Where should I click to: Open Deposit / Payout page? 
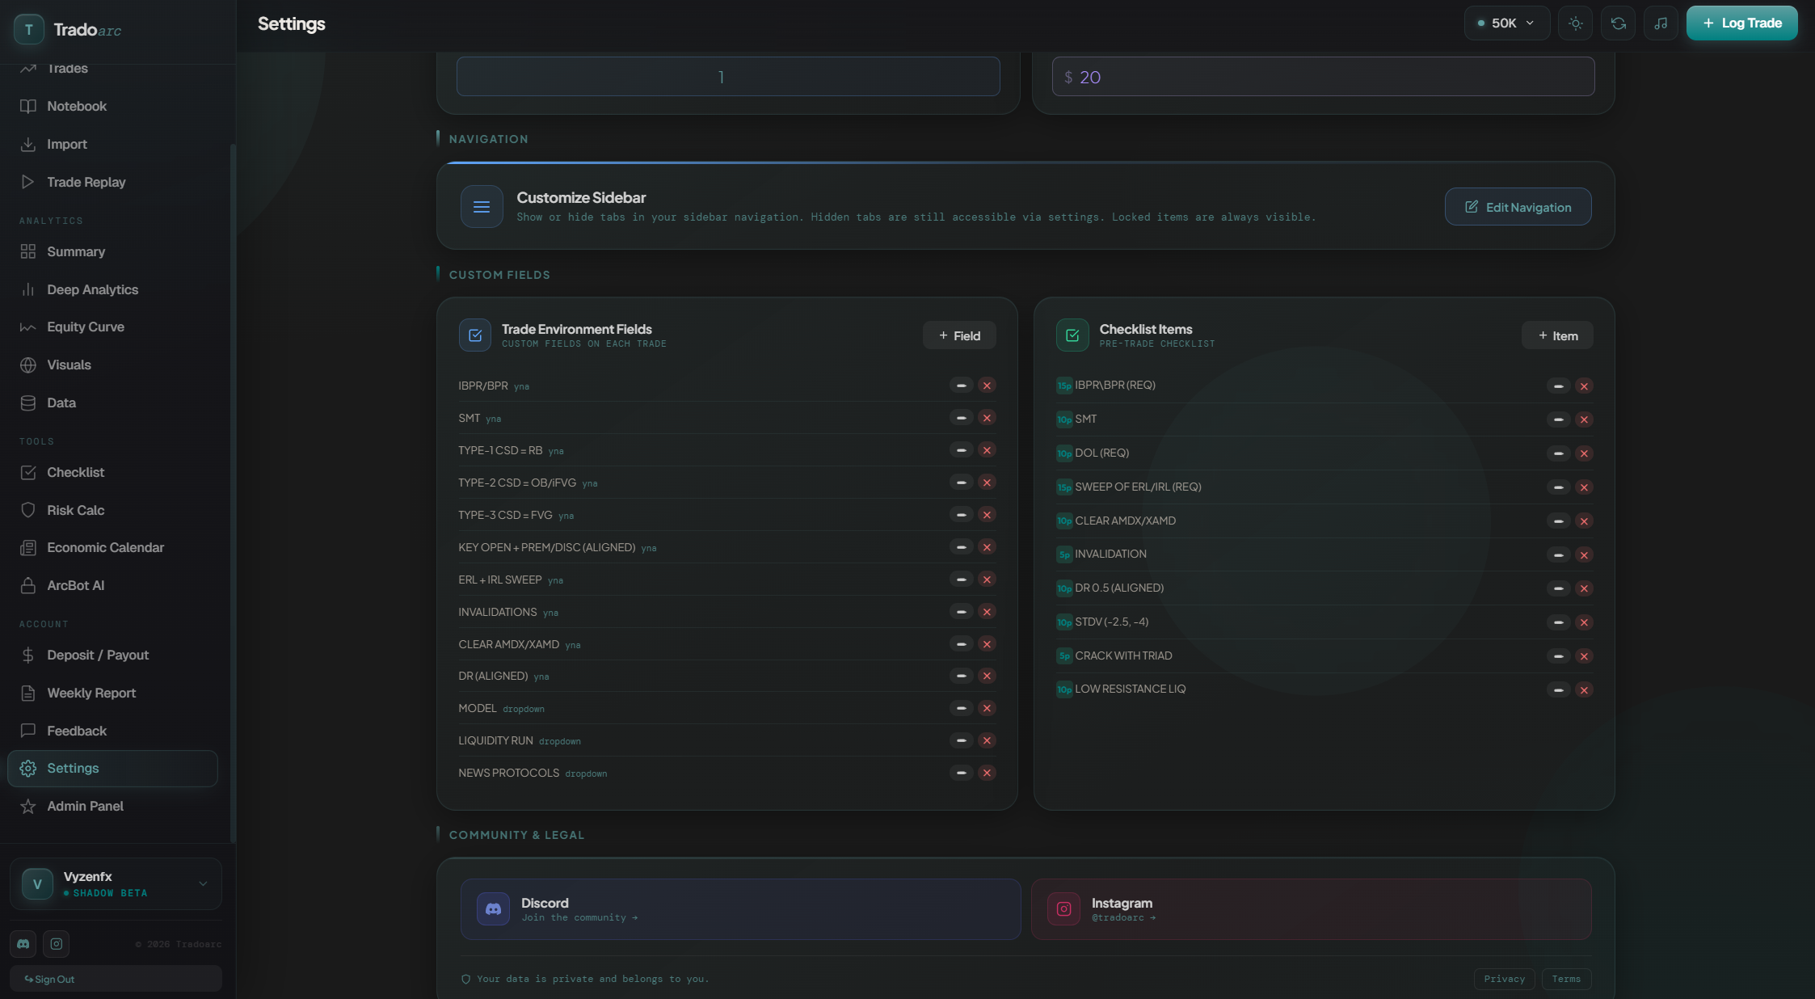click(112, 655)
